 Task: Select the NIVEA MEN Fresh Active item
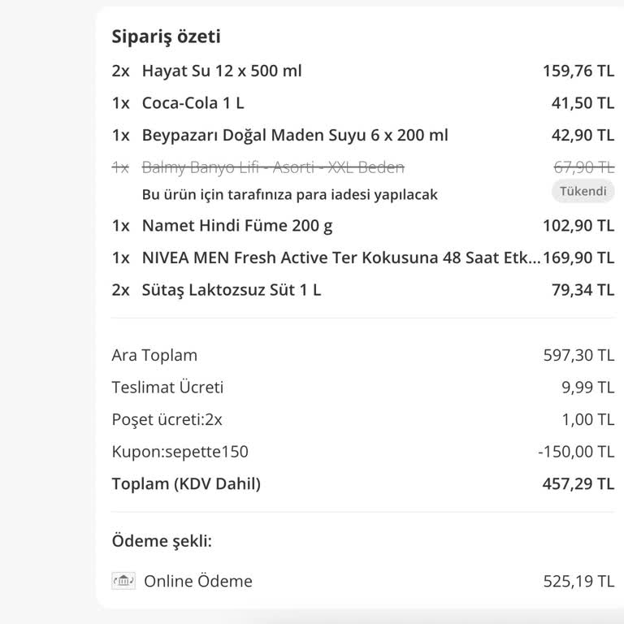pos(340,258)
